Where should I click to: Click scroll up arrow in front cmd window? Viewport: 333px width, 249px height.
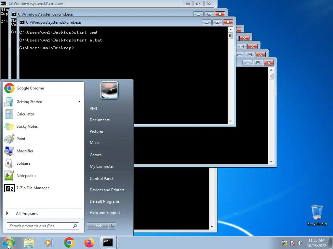click(x=231, y=29)
